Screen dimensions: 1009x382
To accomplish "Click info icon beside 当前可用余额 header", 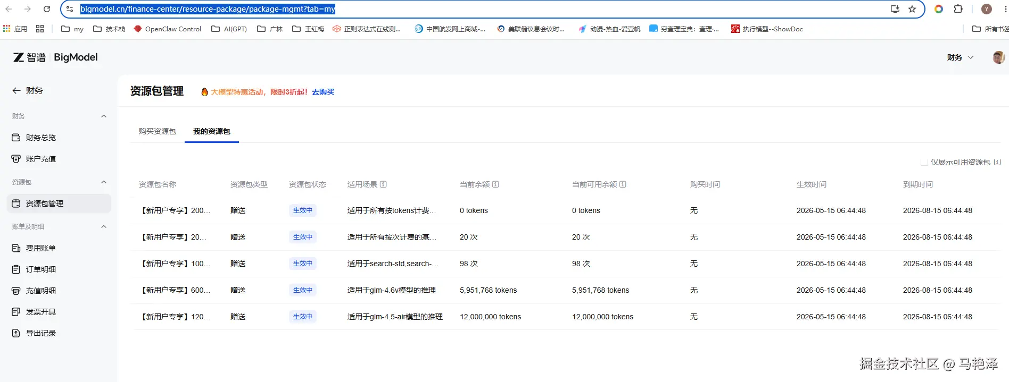I will click(x=623, y=184).
